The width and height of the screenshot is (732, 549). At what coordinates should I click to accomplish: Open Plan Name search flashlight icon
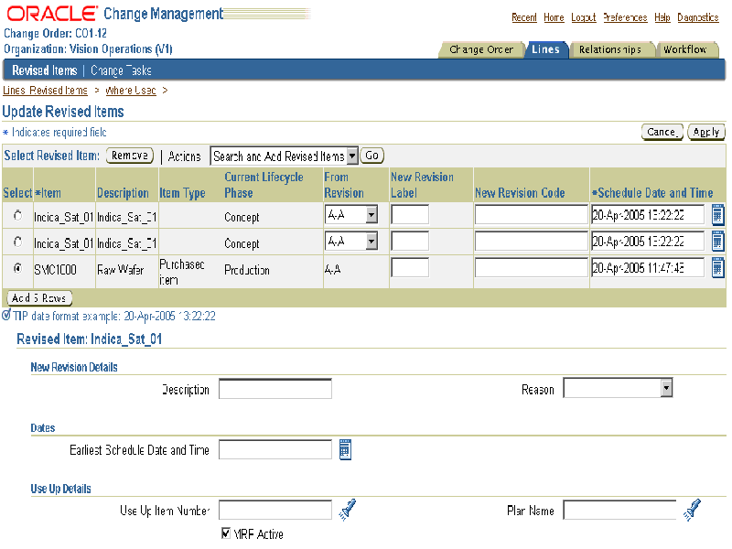tap(693, 510)
